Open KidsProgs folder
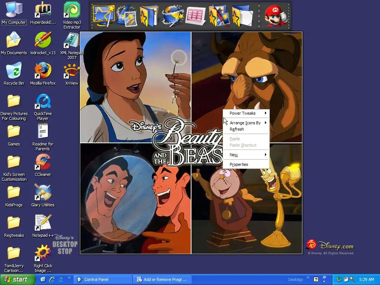The height and width of the screenshot is (285, 380). (14, 196)
